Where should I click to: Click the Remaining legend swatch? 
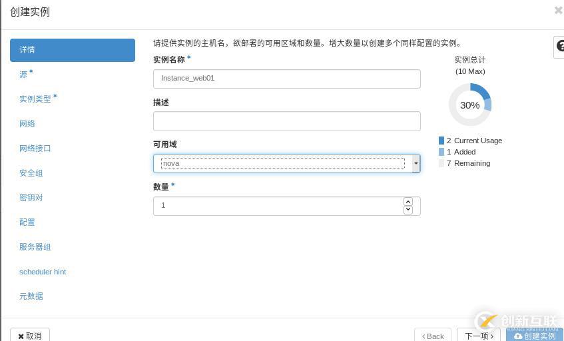click(x=441, y=163)
